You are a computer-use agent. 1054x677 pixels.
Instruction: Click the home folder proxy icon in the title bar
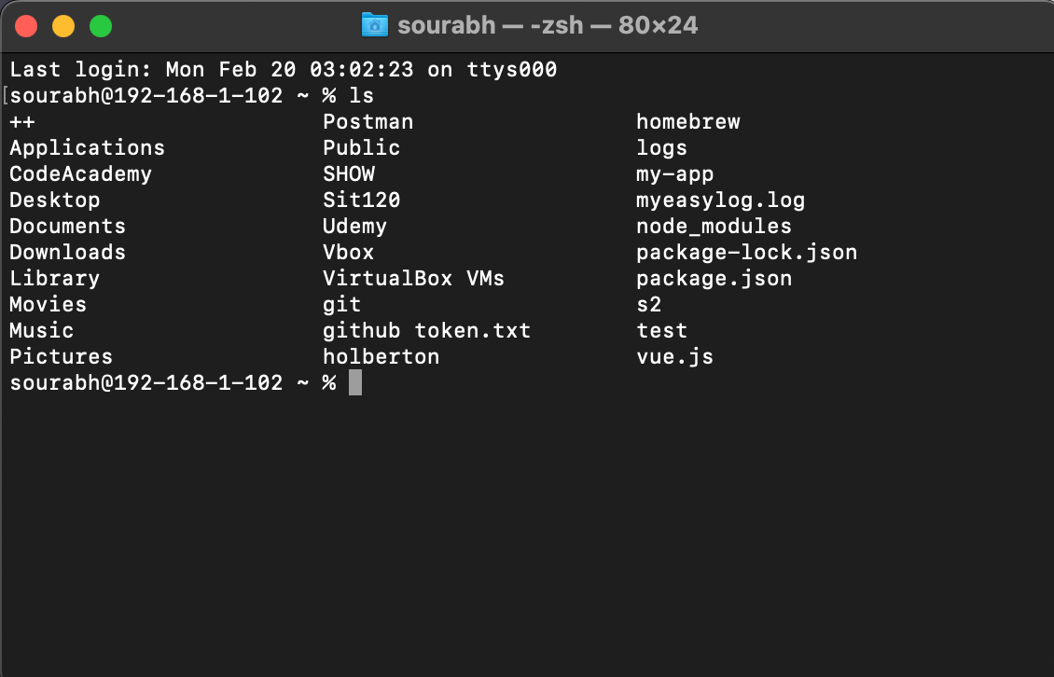[x=376, y=25]
